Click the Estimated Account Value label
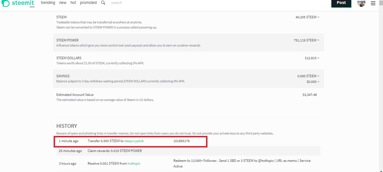 click(x=75, y=95)
